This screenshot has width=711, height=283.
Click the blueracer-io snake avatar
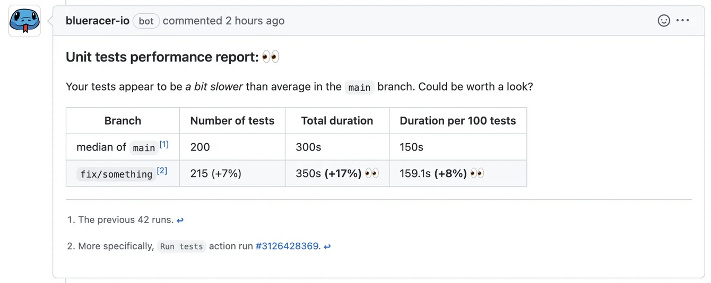(x=24, y=21)
